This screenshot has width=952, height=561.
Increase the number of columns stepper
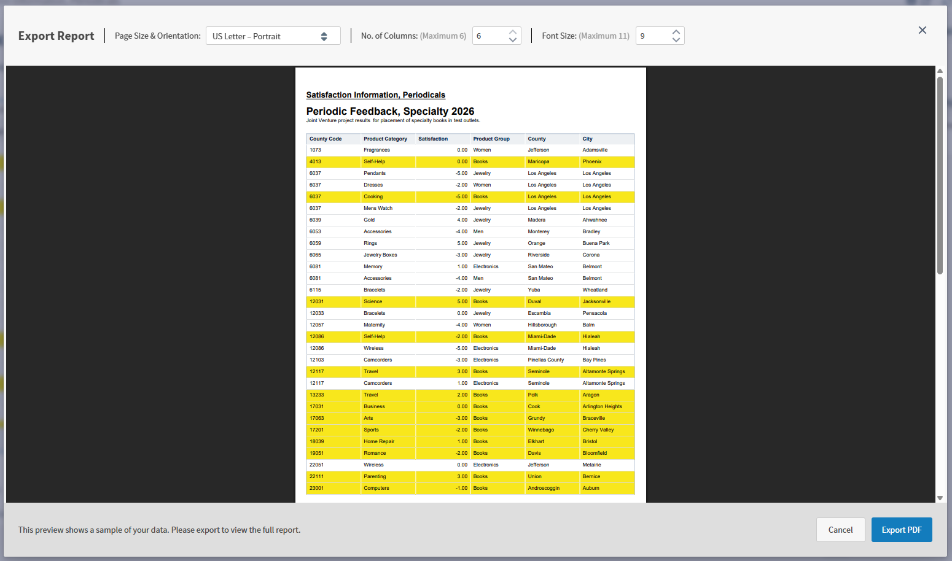coord(513,32)
